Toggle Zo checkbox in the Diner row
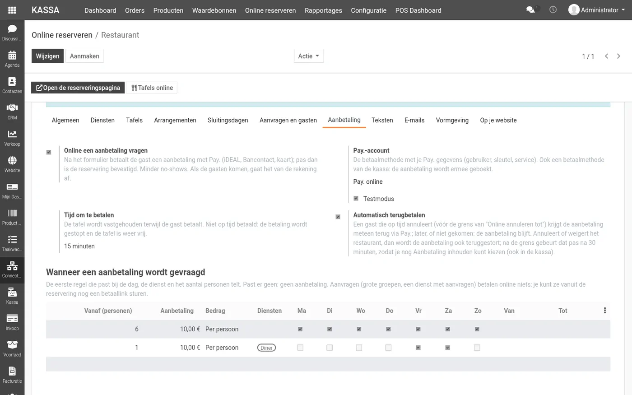This screenshot has height=395, width=632. pyautogui.click(x=477, y=348)
